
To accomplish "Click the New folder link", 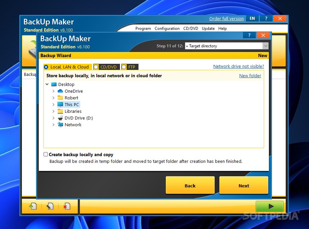I will point(250,76).
